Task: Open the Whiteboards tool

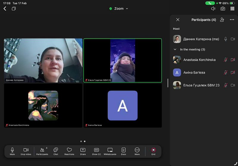Action: pos(110,151)
